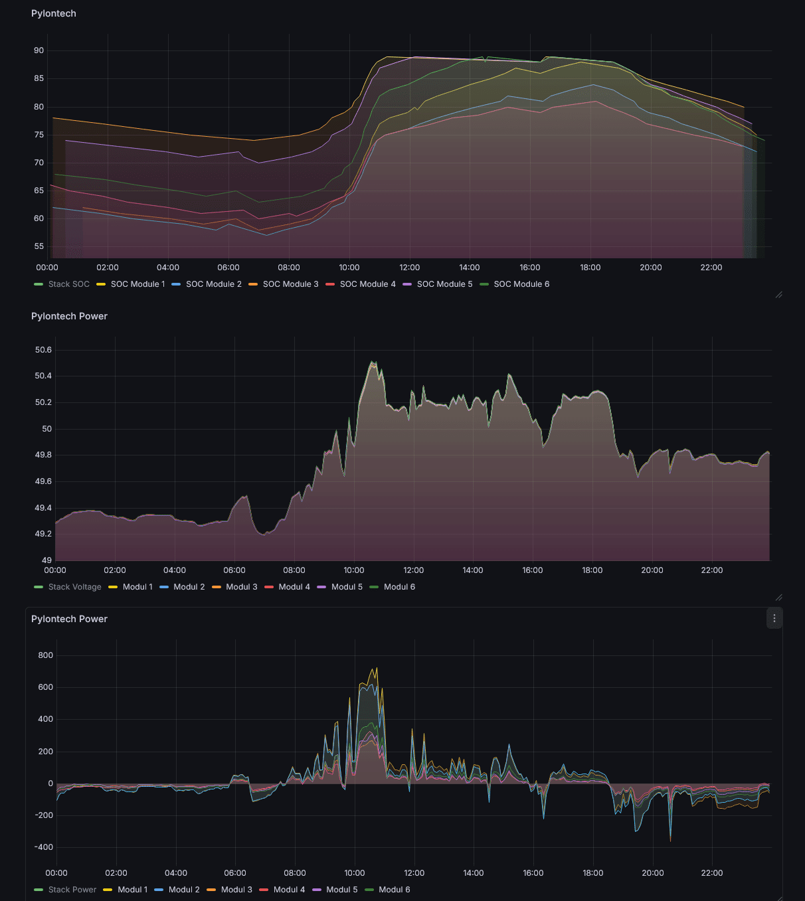This screenshot has width=805, height=901.
Task: Open color picker for SOC Module 4 swatch
Action: pos(330,284)
